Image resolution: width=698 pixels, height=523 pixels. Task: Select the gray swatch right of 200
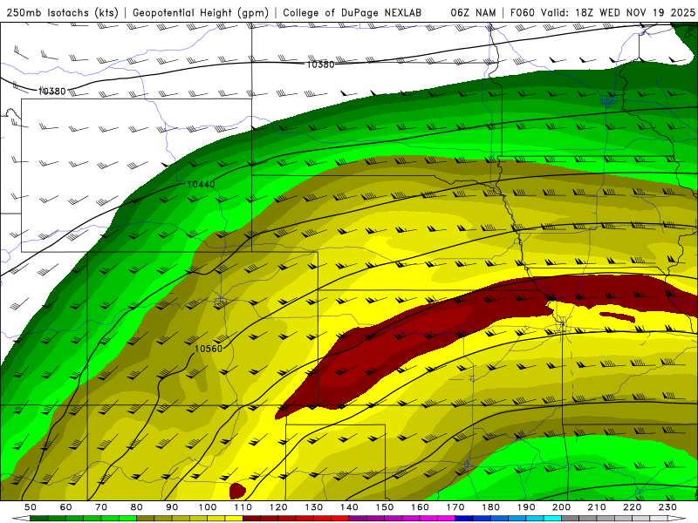(571, 519)
